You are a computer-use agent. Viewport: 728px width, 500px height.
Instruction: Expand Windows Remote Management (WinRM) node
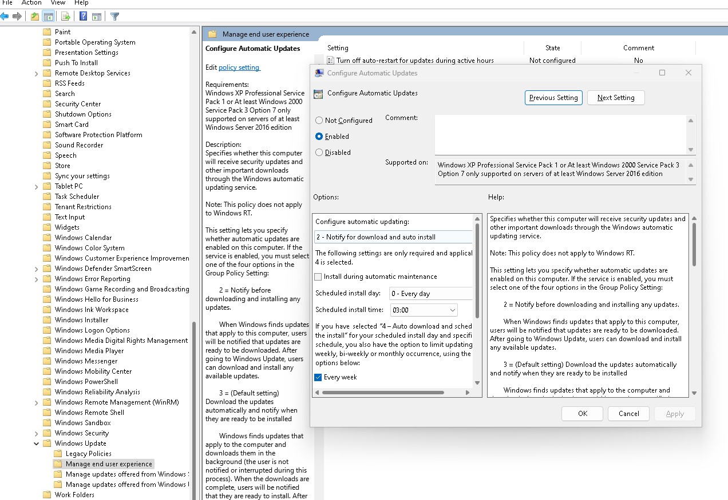pos(37,402)
